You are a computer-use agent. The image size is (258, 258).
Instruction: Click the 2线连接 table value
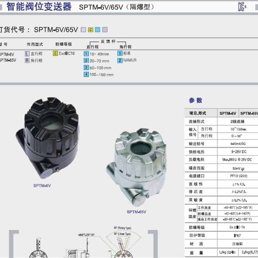(237, 122)
